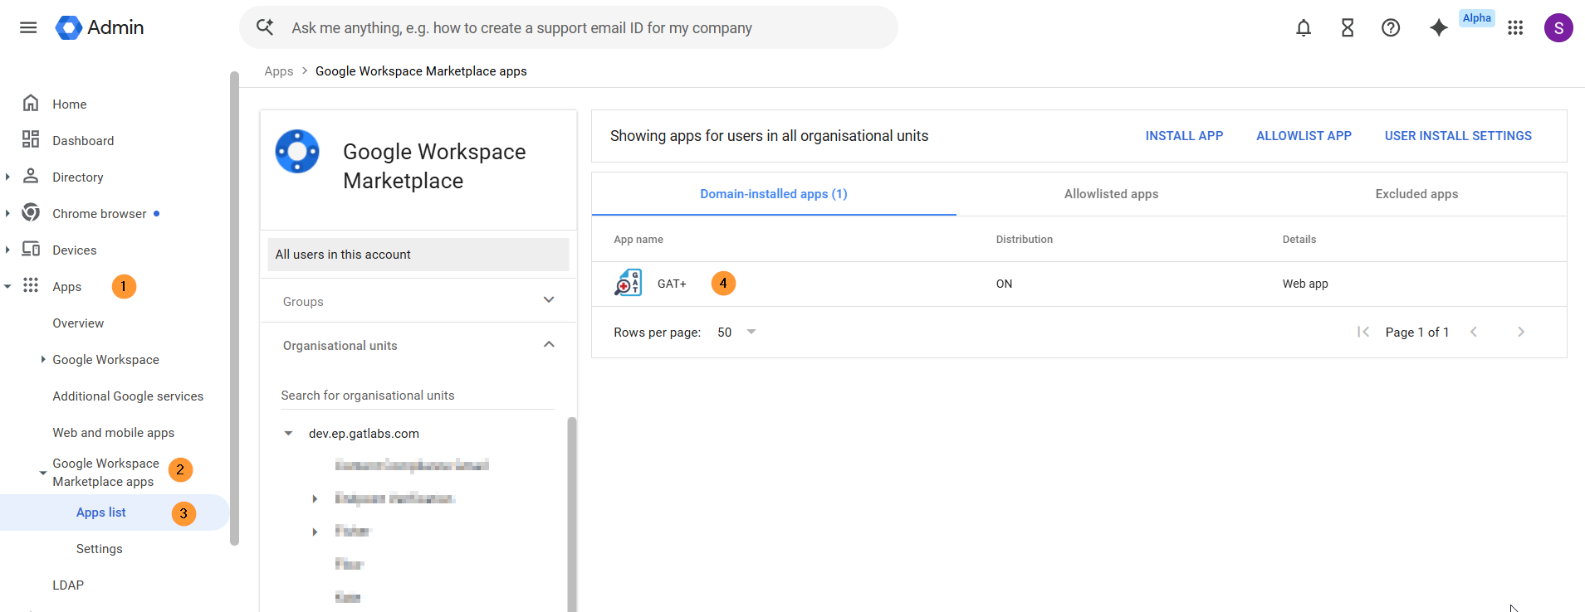
Task: Open the Rows per page dropdown
Action: coord(736,332)
